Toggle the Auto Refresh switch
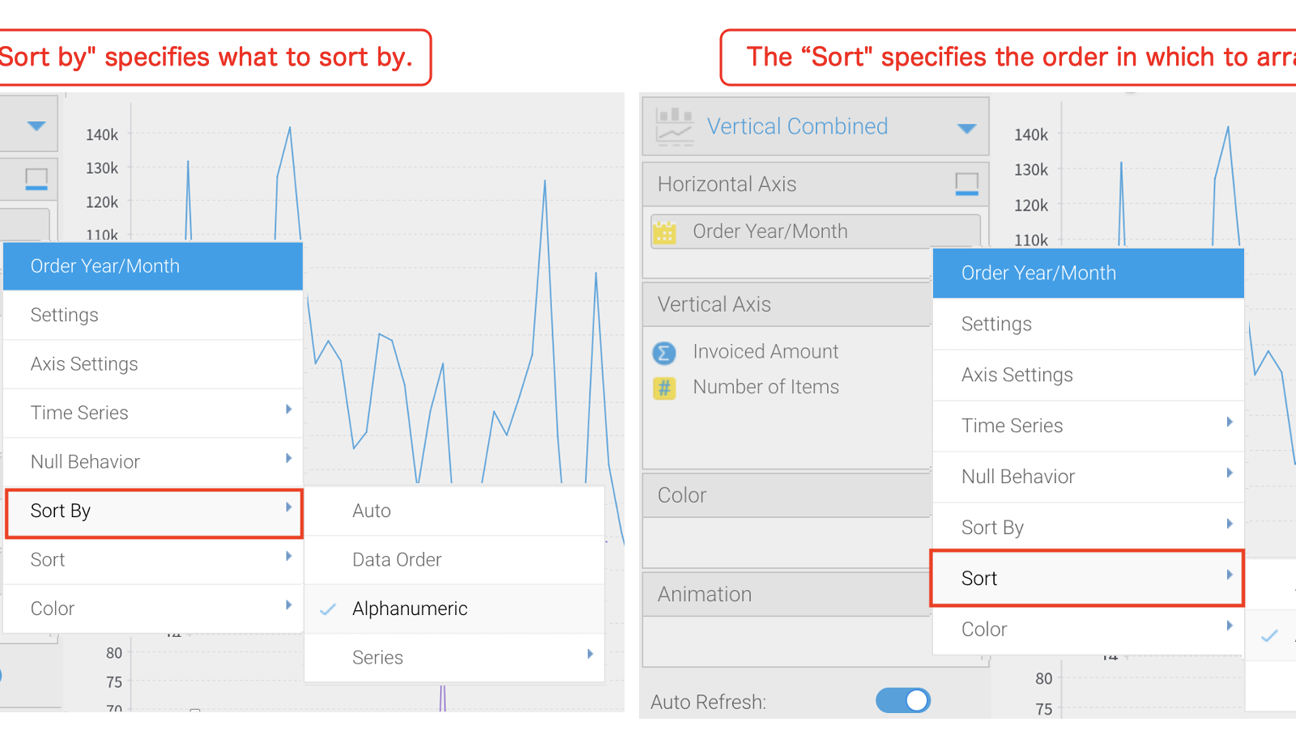 click(x=903, y=700)
